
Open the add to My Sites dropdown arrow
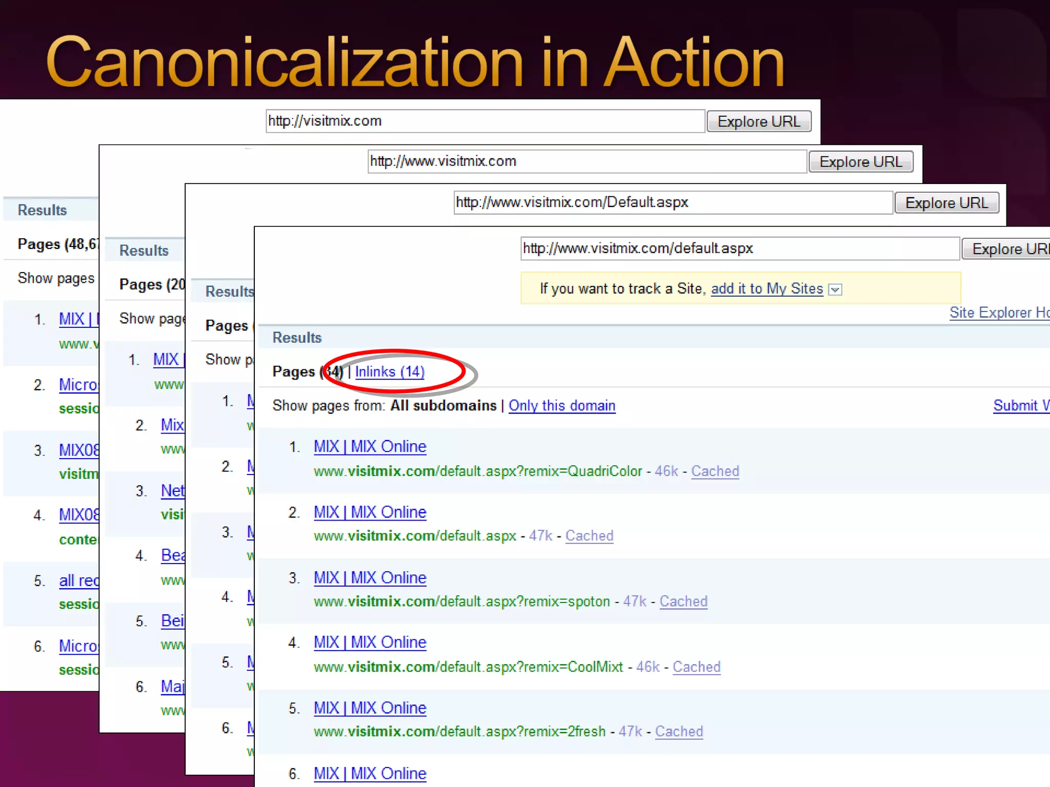coord(835,289)
